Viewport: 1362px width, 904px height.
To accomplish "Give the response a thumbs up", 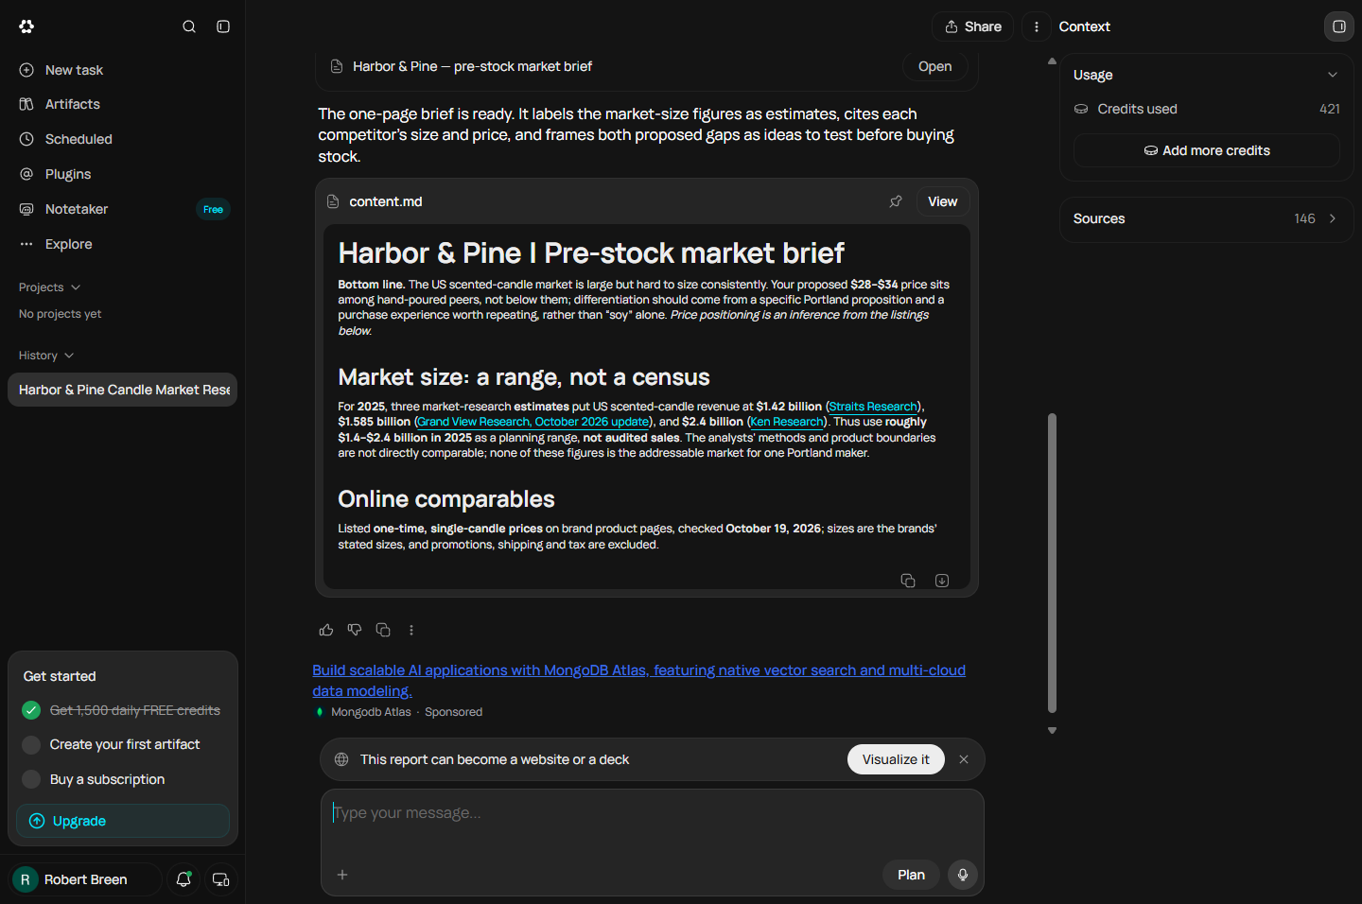I will 326,630.
